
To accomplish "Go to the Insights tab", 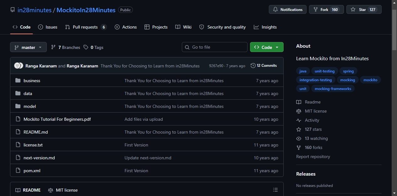I will [265, 27].
